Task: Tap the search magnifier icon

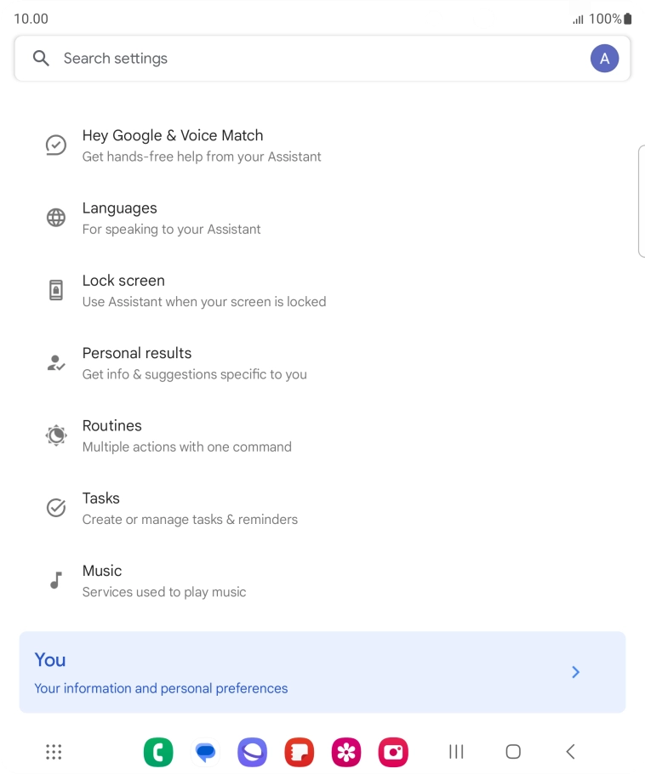Action: coord(41,58)
